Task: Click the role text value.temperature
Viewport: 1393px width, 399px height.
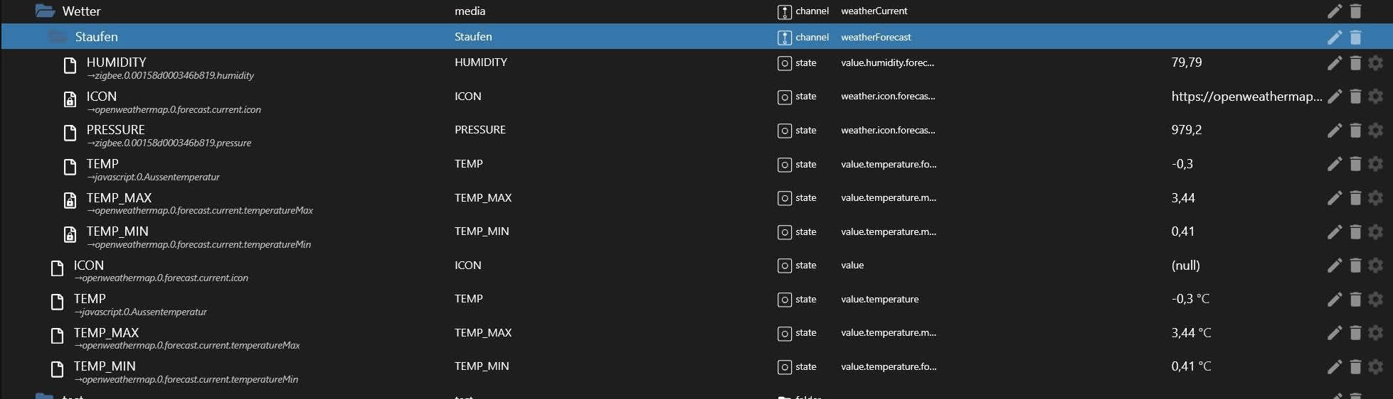Action: click(879, 299)
